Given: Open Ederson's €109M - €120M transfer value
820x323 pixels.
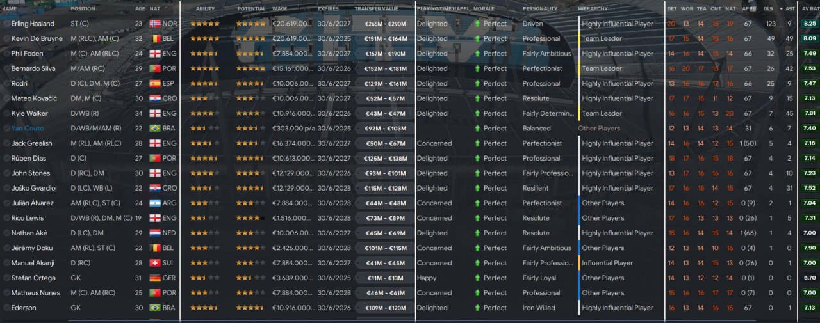Looking at the screenshot, I should click(386, 308).
